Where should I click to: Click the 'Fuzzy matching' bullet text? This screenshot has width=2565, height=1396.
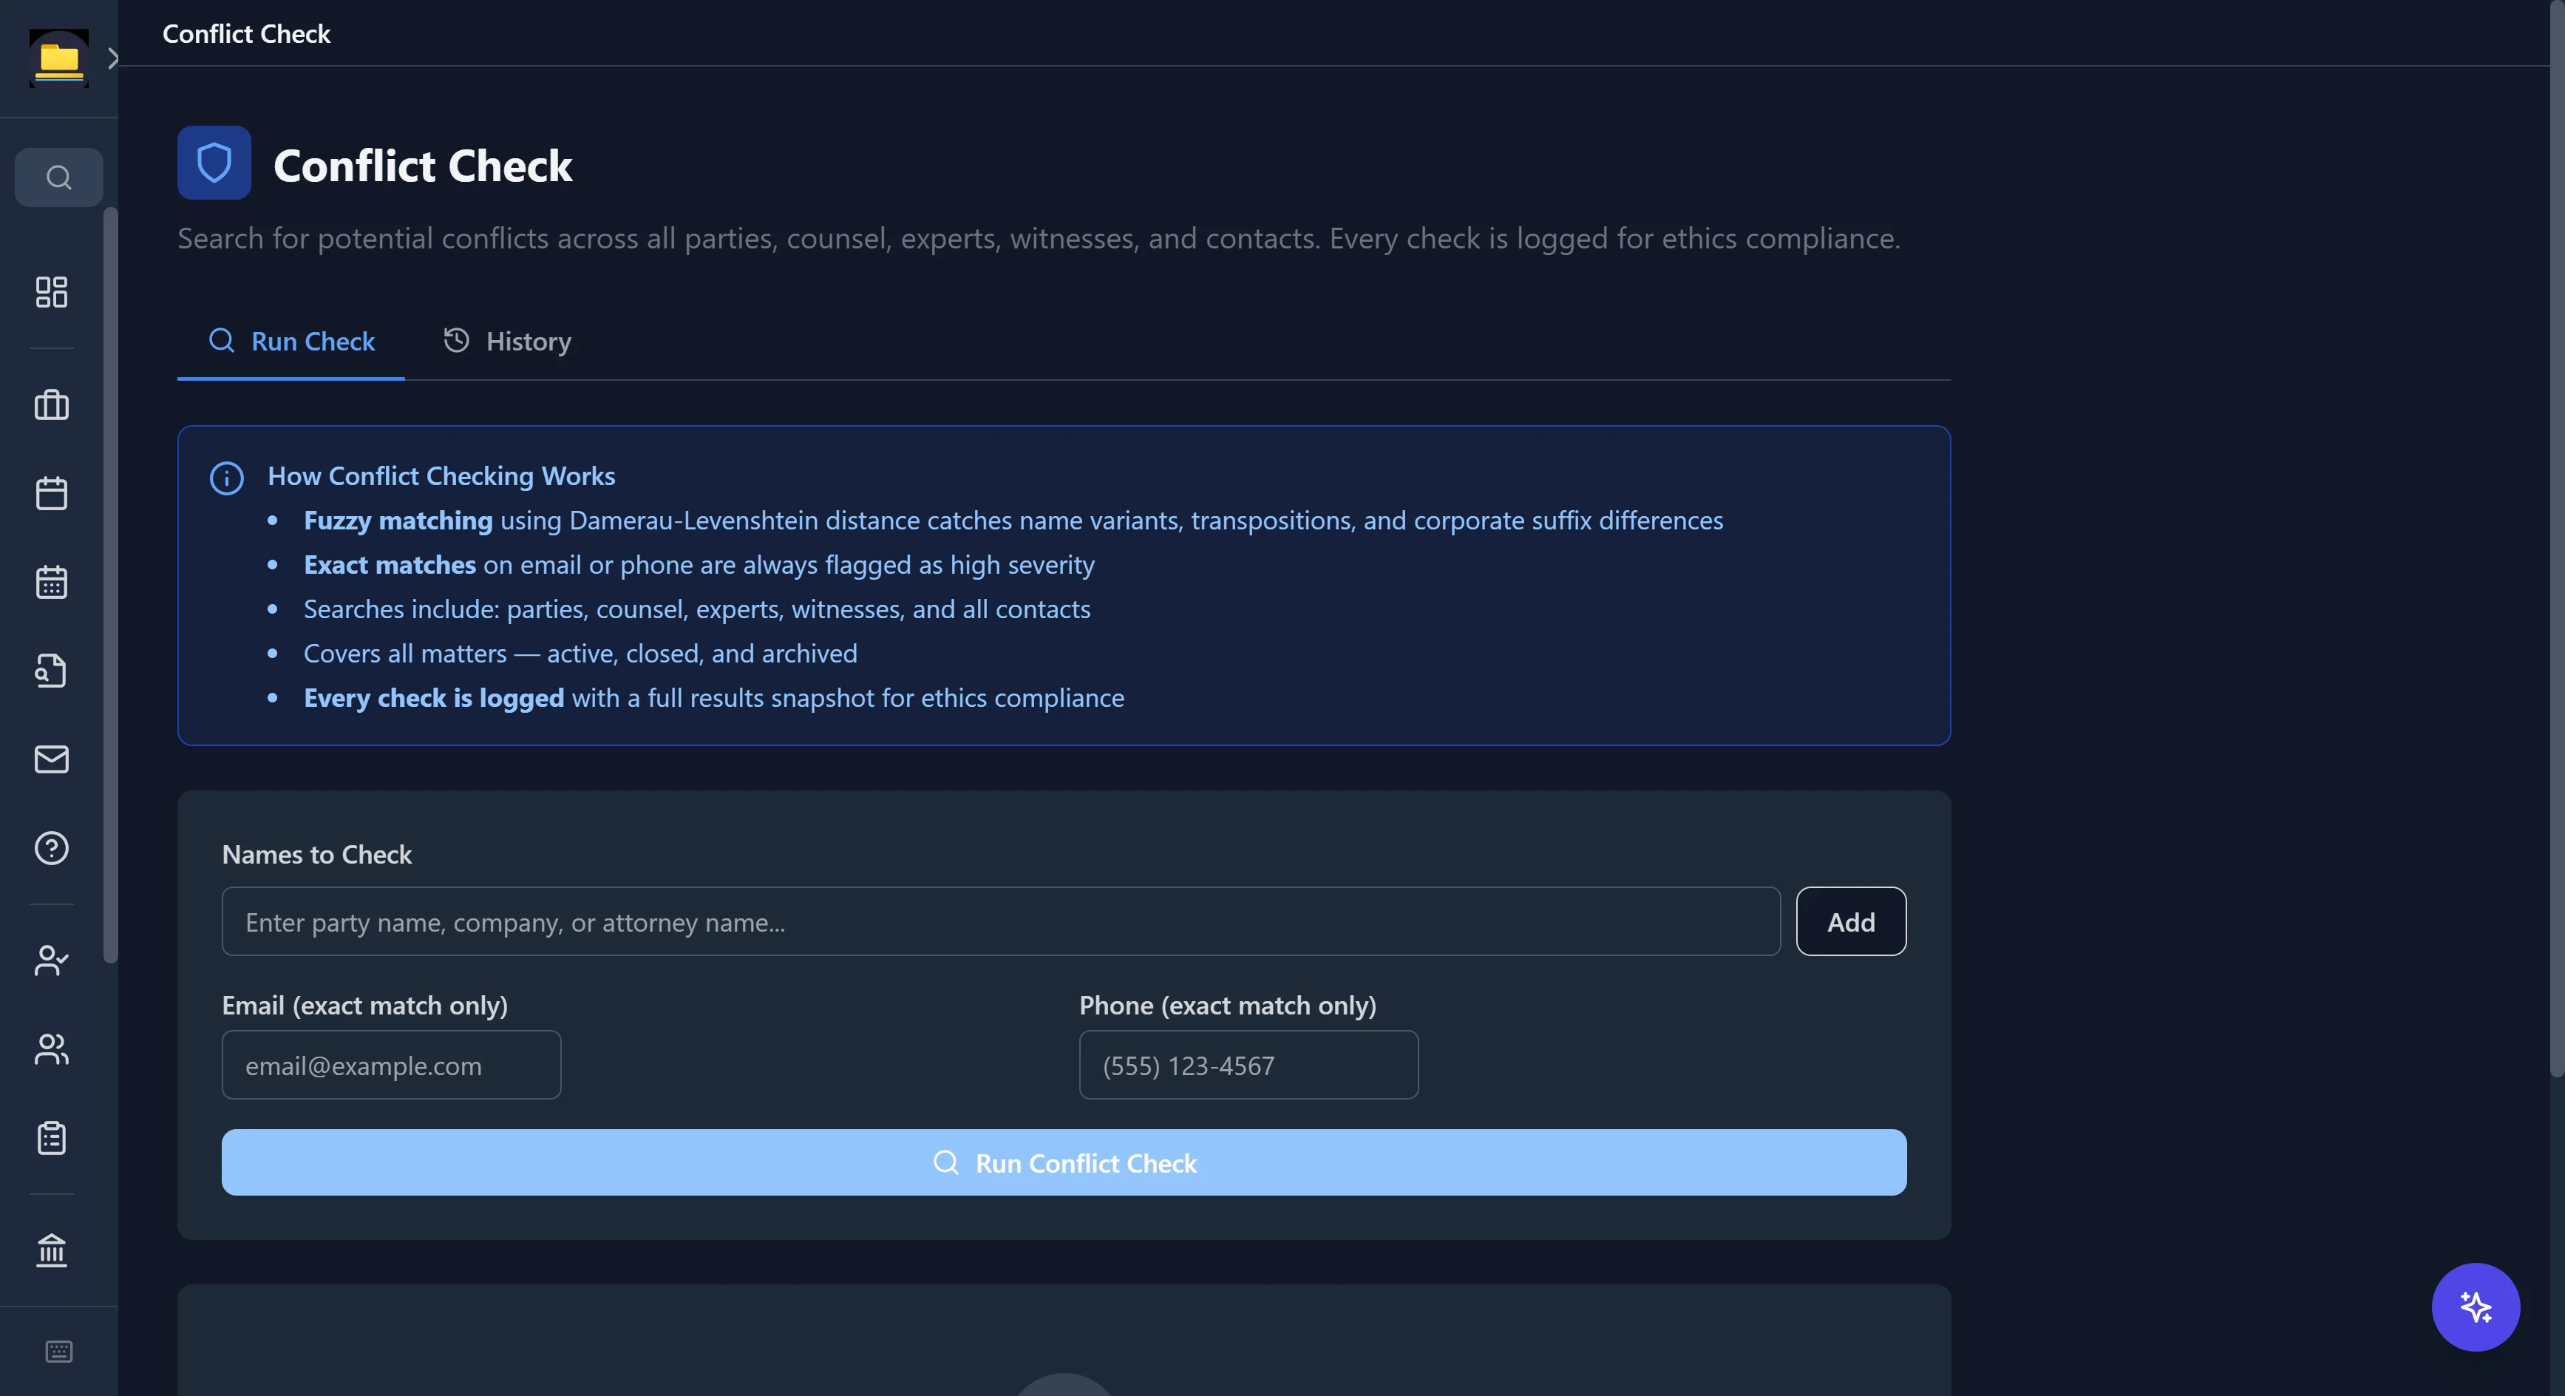click(1013, 520)
